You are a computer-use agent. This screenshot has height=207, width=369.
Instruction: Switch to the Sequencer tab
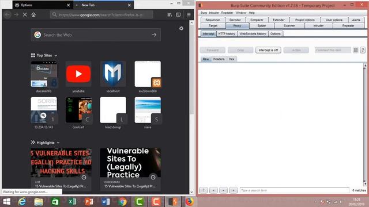pyautogui.click(x=213, y=20)
